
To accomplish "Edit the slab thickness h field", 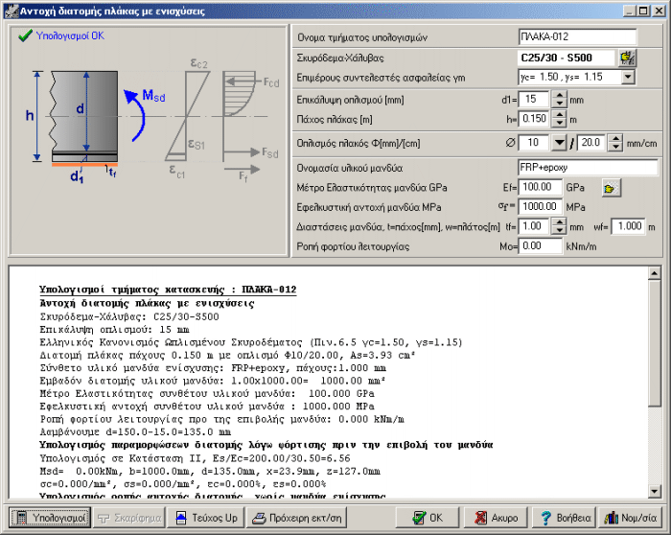I will [x=534, y=119].
